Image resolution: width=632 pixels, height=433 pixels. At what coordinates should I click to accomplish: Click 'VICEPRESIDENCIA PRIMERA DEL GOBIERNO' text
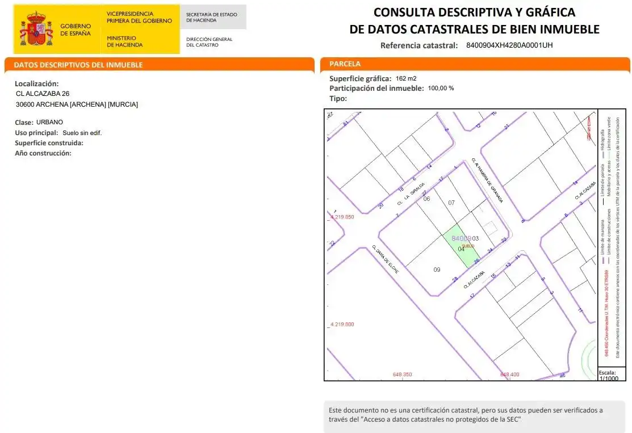click(x=139, y=18)
